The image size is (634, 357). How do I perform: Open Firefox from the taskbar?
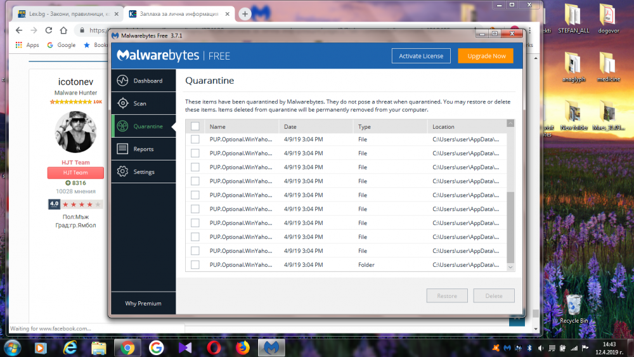coord(243,348)
